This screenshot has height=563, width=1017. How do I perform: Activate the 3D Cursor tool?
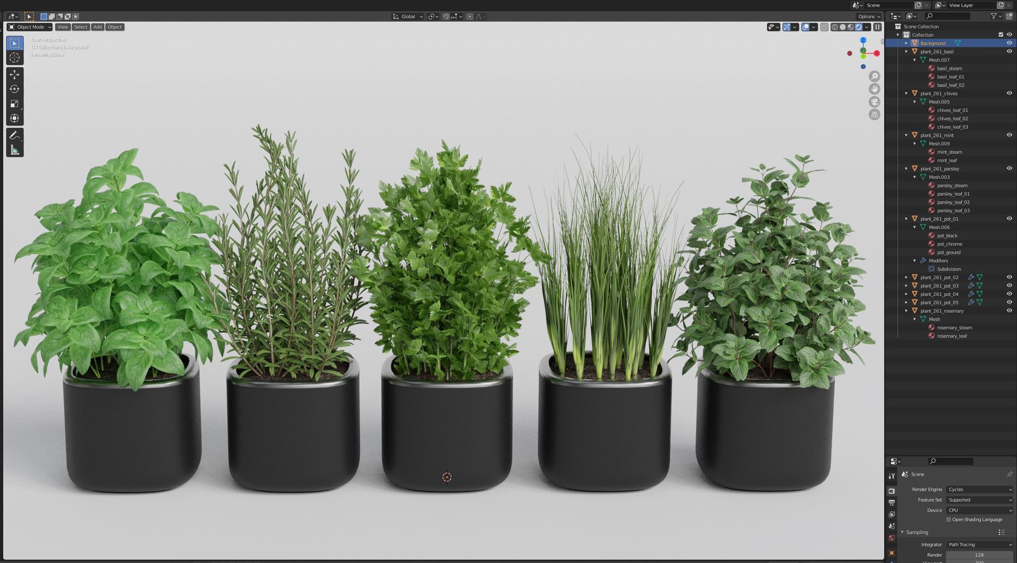tap(14, 58)
